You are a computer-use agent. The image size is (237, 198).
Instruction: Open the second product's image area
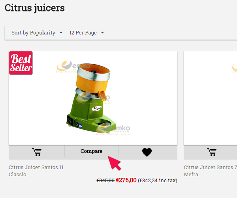click(210, 98)
